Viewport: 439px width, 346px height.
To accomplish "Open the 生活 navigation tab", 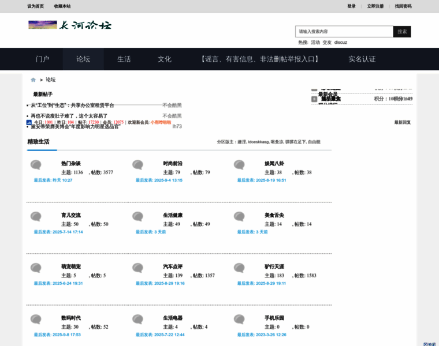I will click(x=124, y=59).
